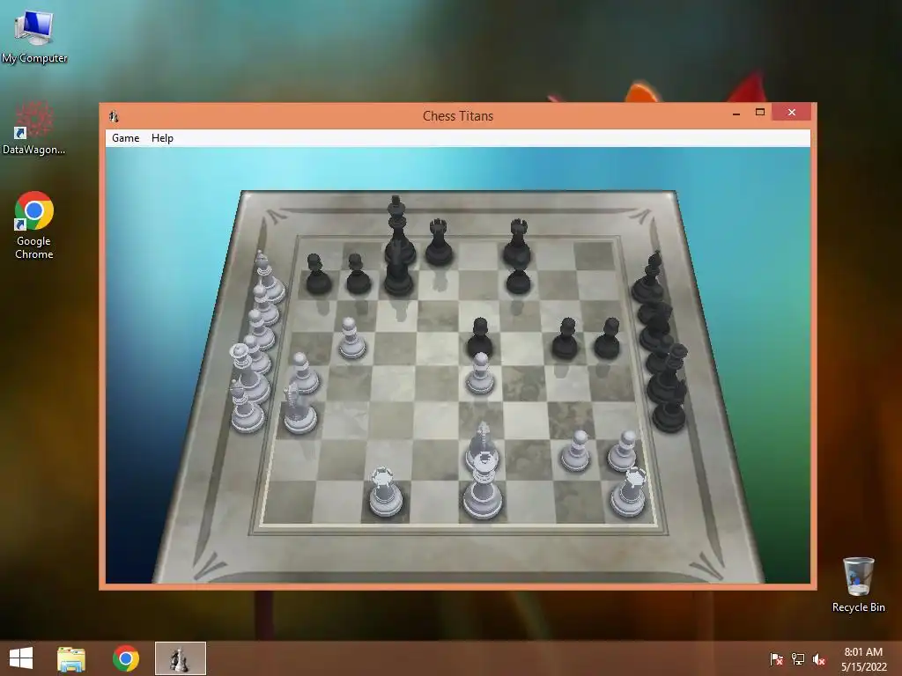Open the Game menu
The width and height of the screenshot is (902, 676).
click(125, 138)
